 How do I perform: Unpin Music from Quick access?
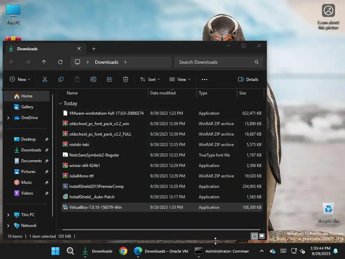coord(46,182)
